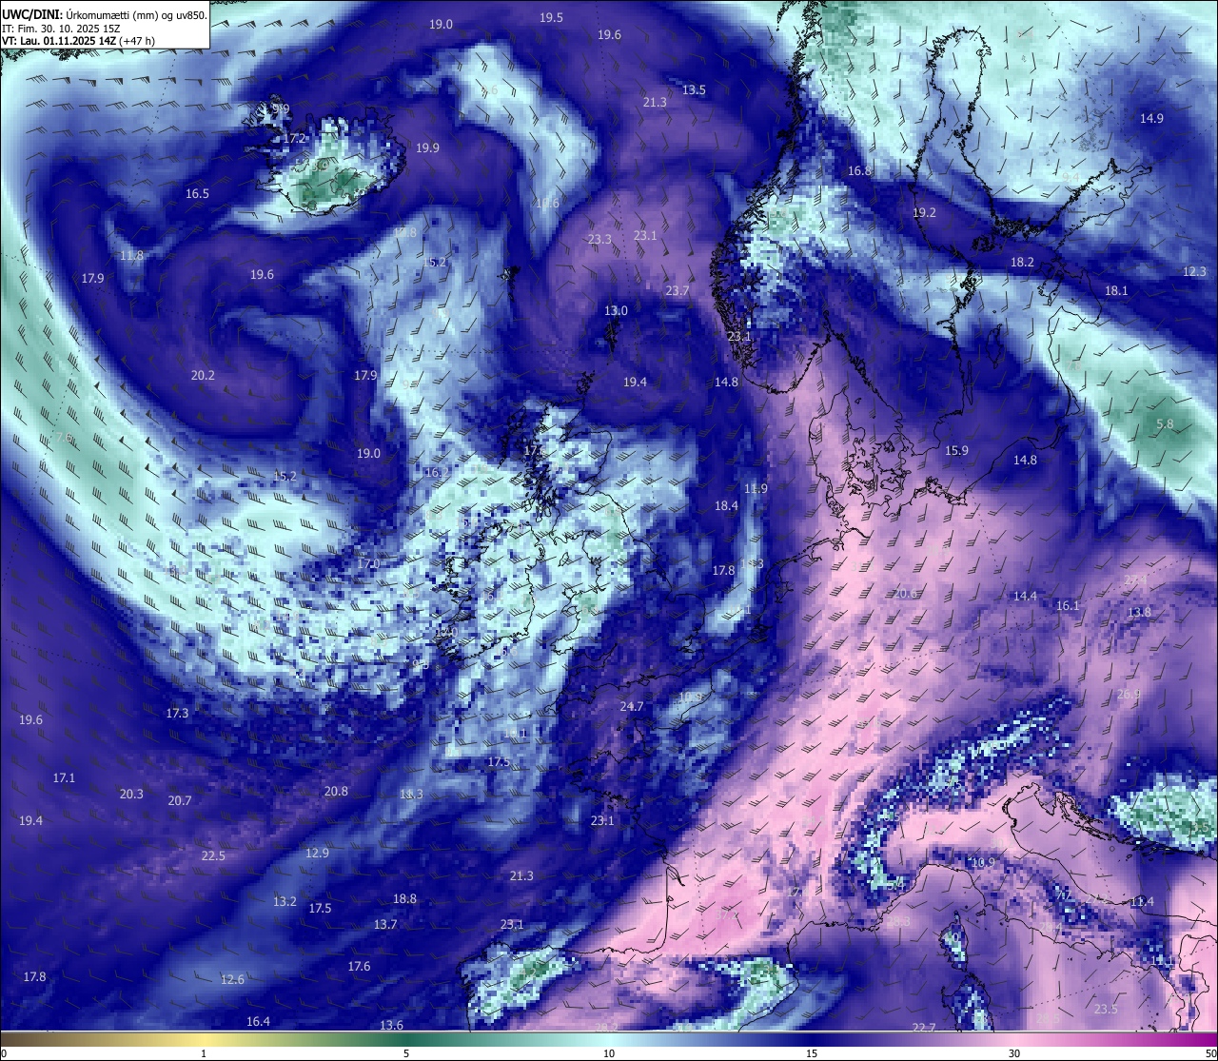Click the value 18.8 on the map

(404, 898)
